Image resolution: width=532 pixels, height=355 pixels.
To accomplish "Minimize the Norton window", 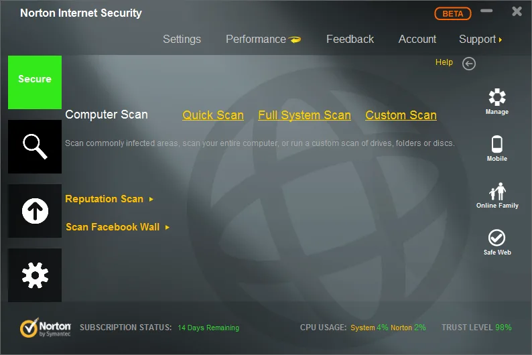I will pyautogui.click(x=486, y=11).
